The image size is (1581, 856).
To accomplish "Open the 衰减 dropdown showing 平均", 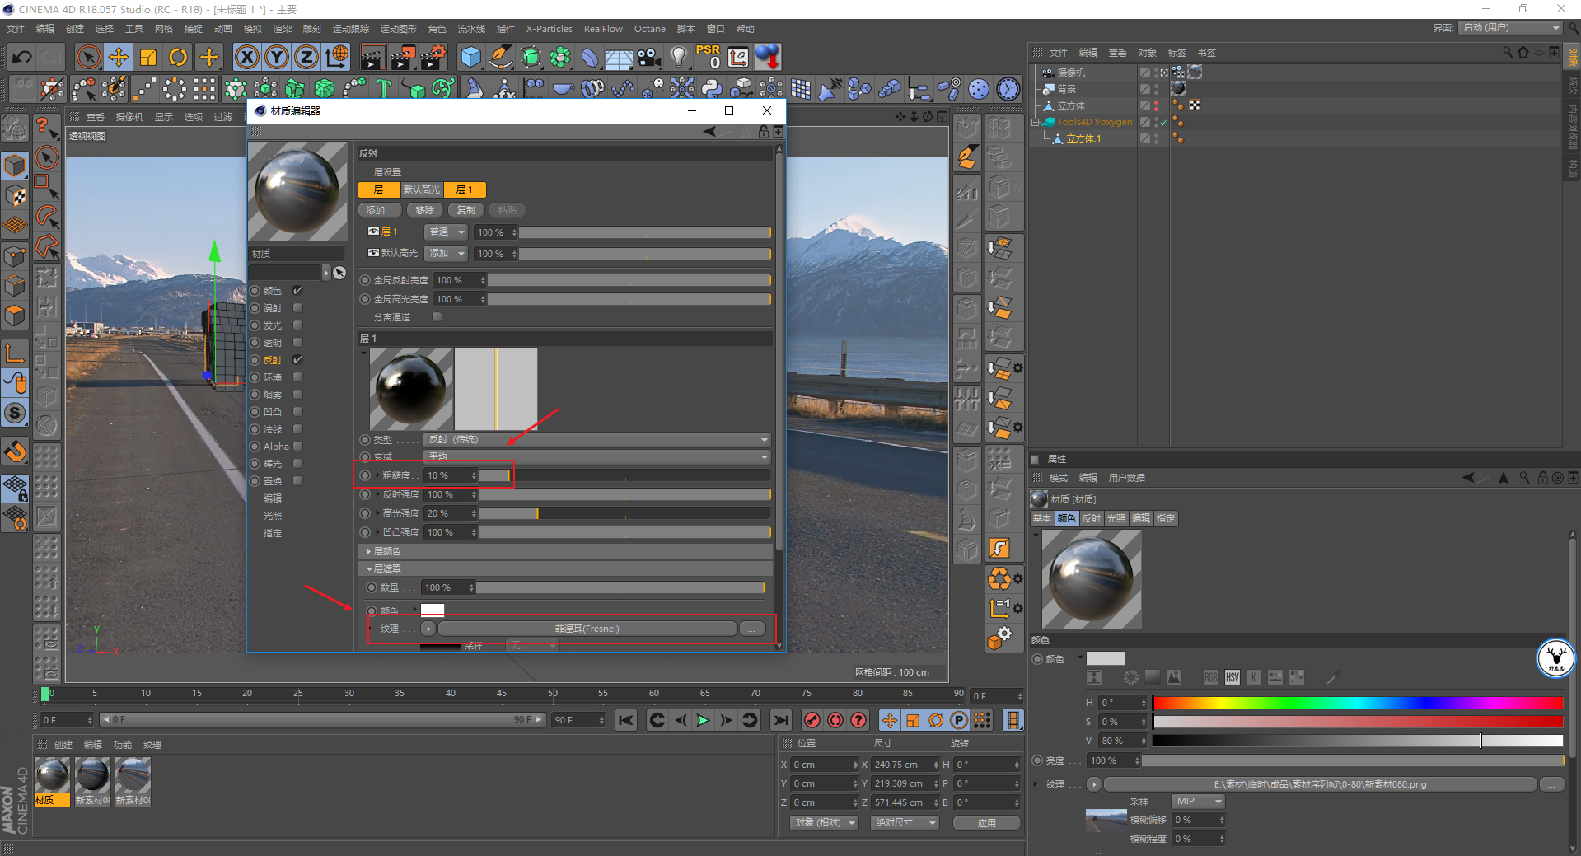I will coord(597,456).
